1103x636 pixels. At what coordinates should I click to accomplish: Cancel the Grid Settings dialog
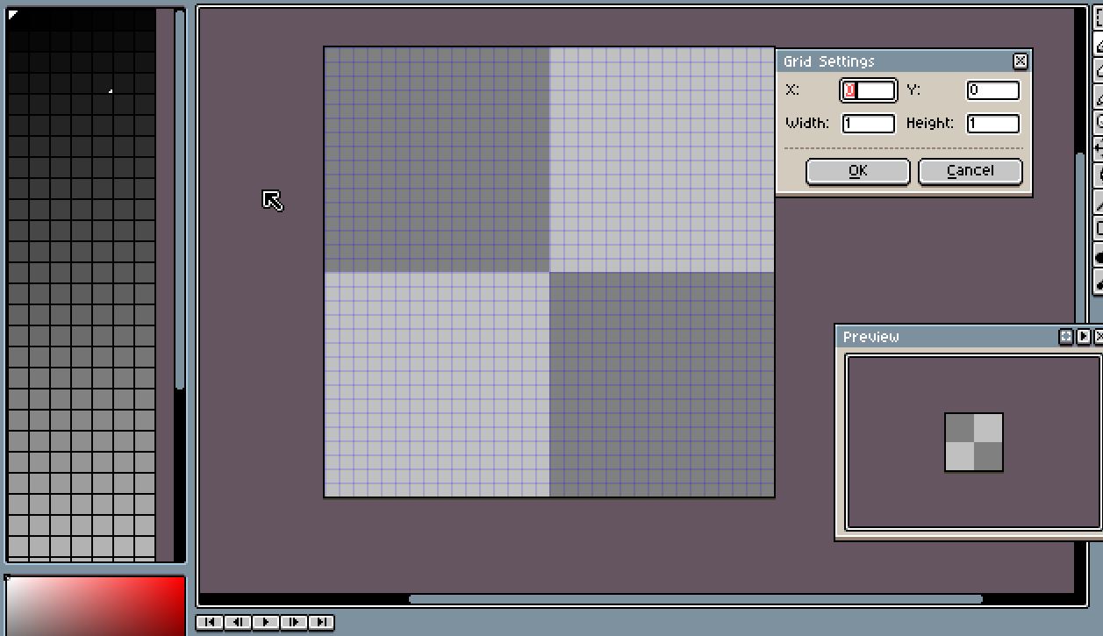pyautogui.click(x=970, y=171)
